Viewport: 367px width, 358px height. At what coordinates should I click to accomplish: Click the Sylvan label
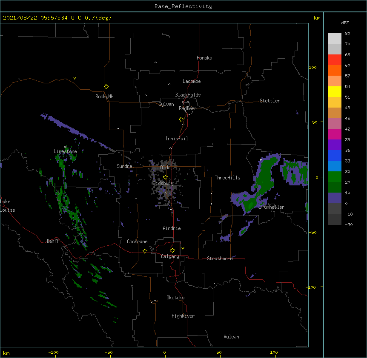point(166,104)
